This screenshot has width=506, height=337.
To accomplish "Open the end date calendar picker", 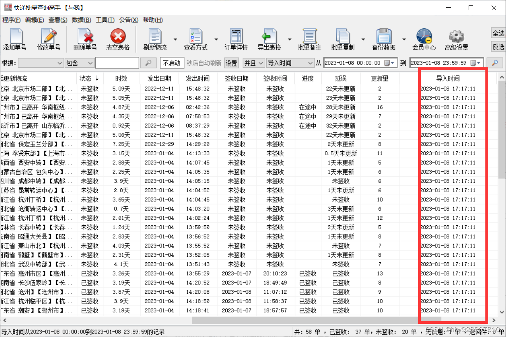I will point(476,63).
